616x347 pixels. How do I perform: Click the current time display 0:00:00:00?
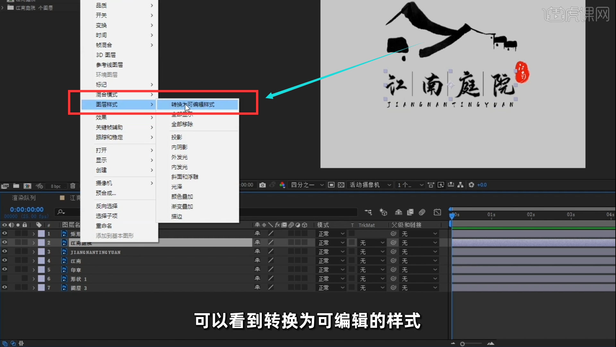(26, 209)
